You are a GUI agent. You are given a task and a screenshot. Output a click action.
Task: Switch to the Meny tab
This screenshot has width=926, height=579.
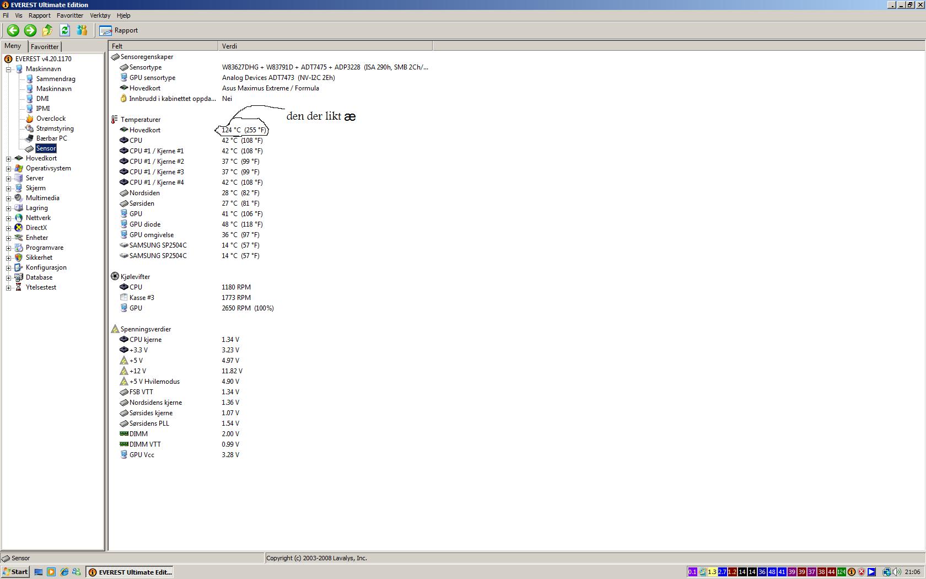pyautogui.click(x=13, y=46)
